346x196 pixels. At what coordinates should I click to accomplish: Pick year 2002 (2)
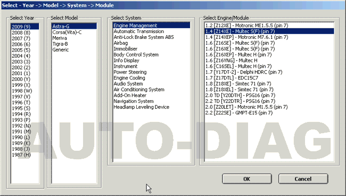(25, 67)
